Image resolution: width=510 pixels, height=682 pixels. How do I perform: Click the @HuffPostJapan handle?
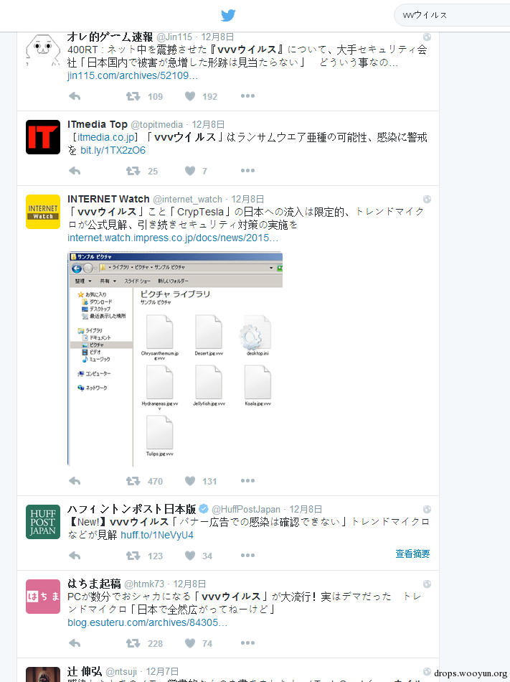pos(246,510)
